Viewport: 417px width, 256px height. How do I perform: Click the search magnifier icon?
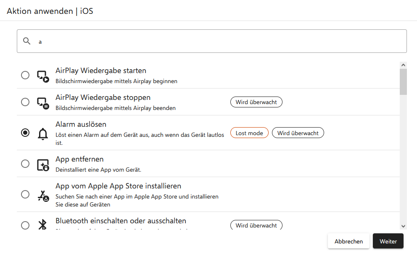(x=27, y=41)
